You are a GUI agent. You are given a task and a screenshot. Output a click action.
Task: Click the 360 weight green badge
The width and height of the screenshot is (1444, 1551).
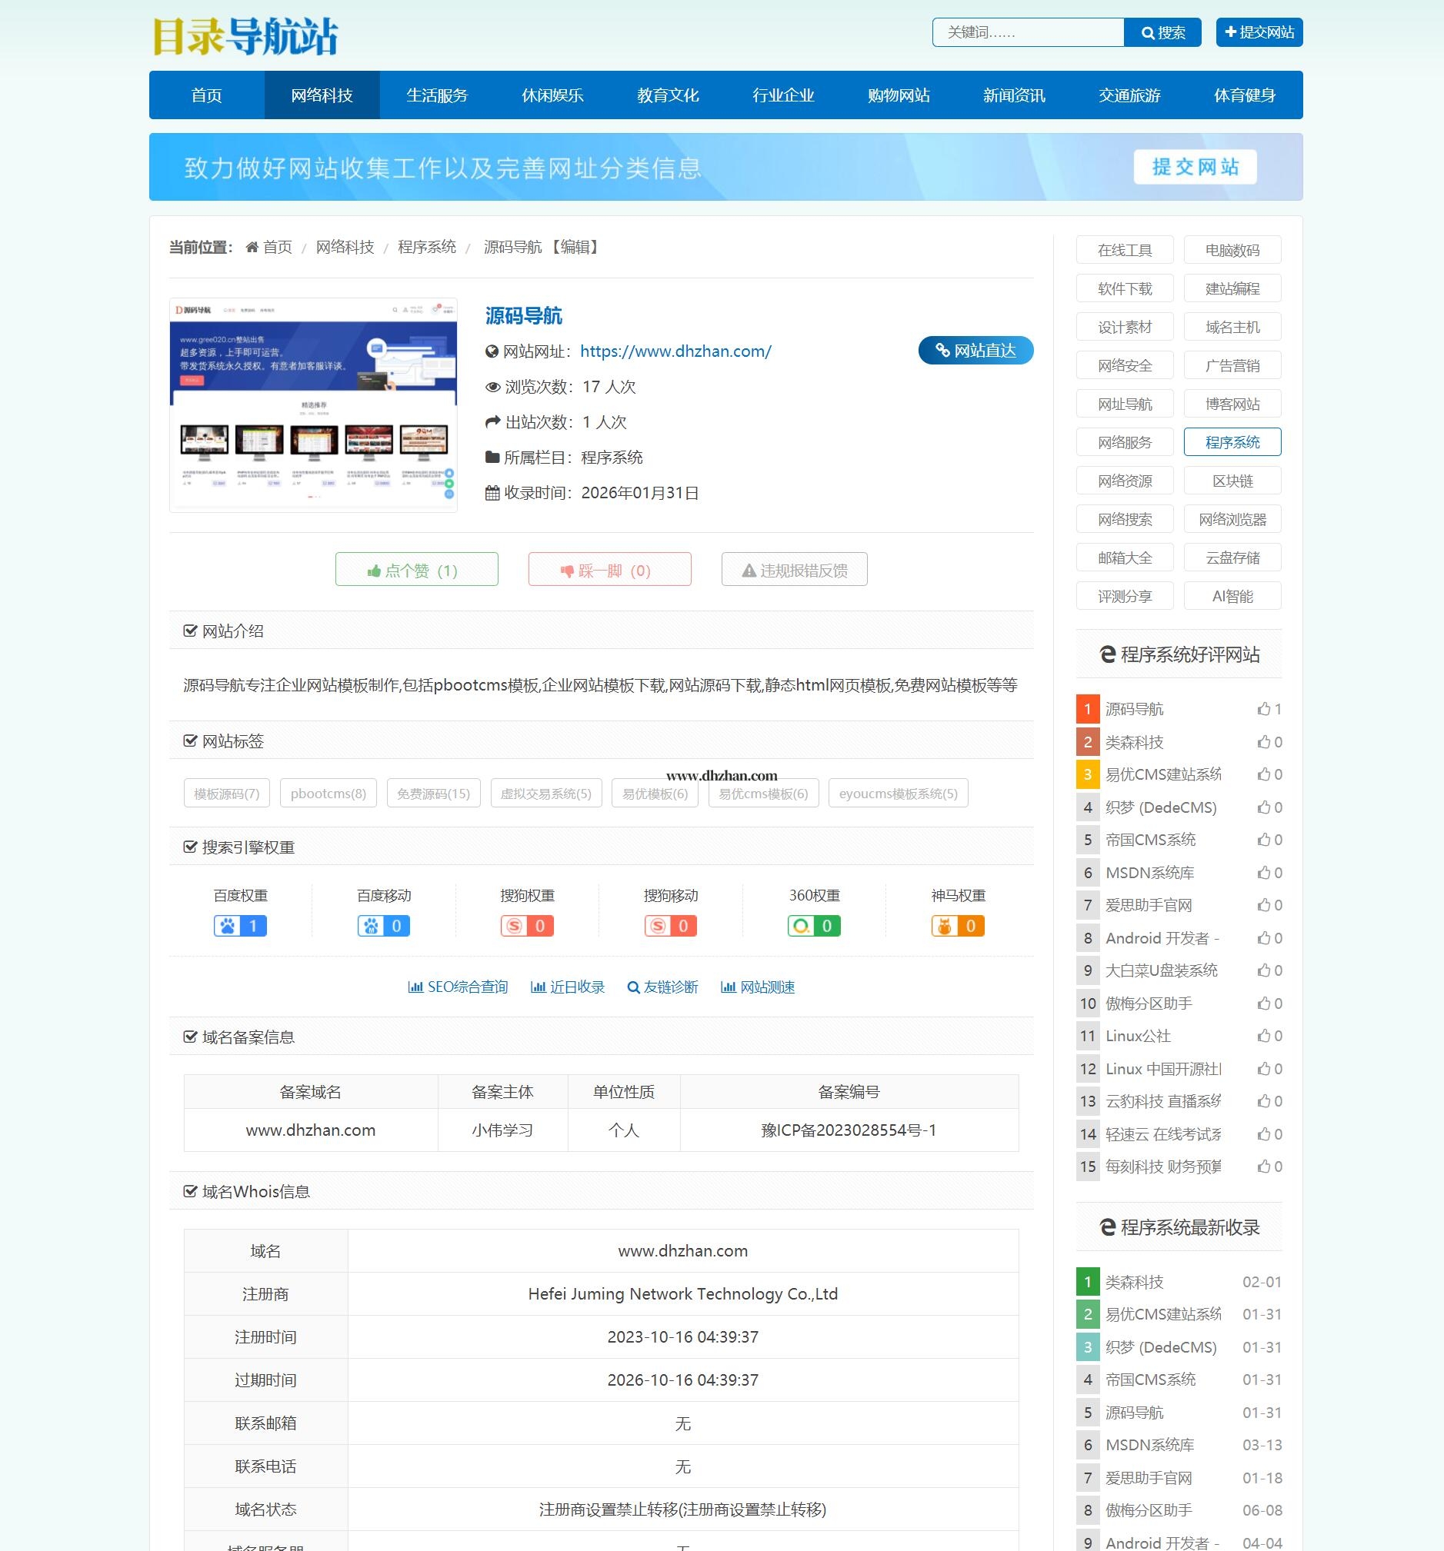(x=813, y=926)
